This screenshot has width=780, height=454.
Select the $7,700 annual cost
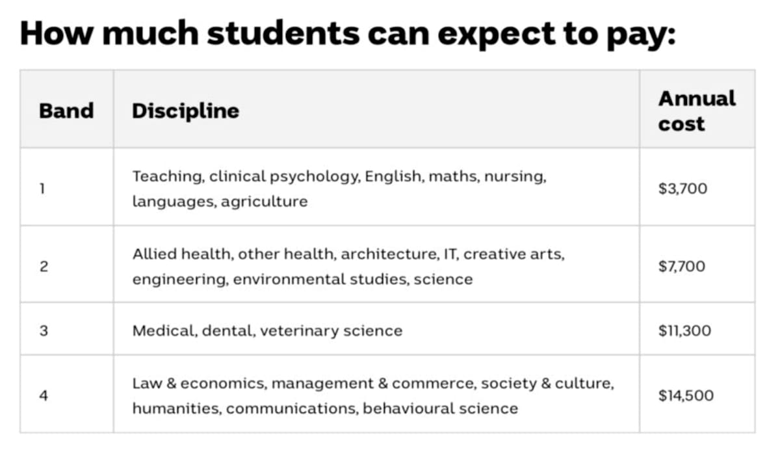[681, 266]
